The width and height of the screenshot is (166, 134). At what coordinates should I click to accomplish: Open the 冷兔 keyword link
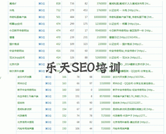12,10
